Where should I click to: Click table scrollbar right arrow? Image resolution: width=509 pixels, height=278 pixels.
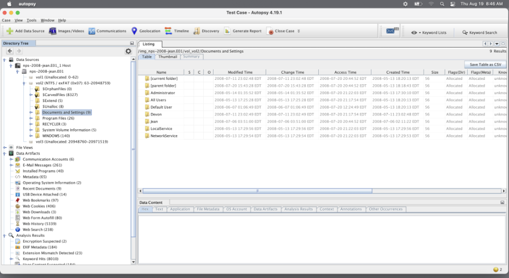click(x=504, y=191)
